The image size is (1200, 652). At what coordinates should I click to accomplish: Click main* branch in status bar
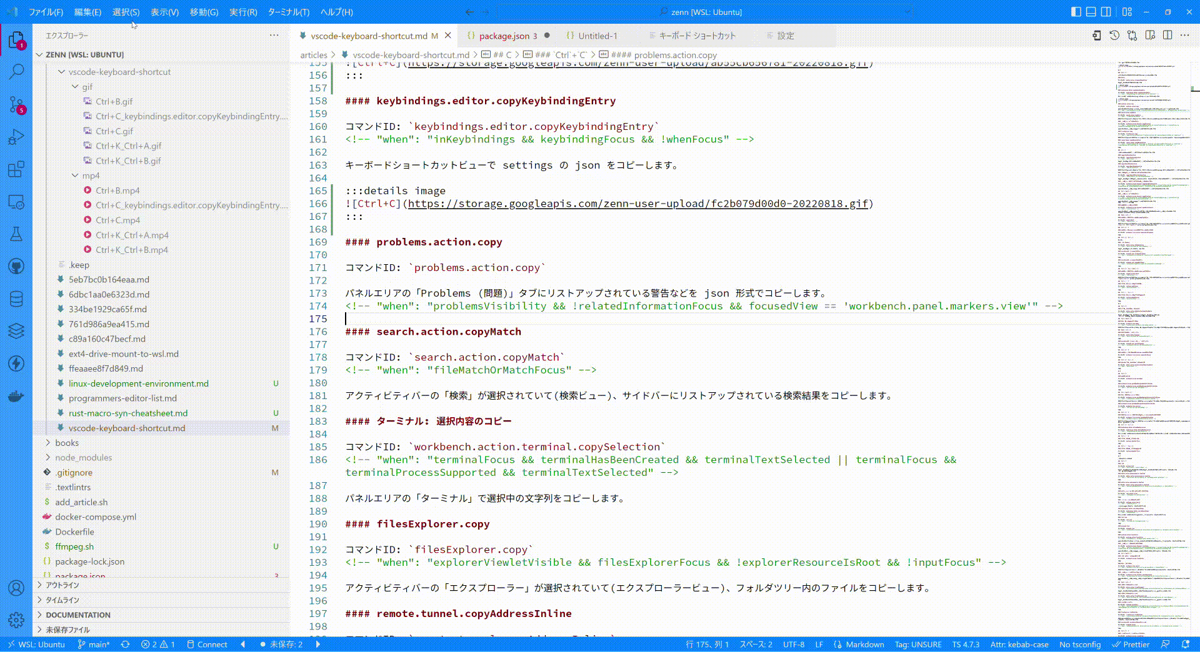[x=92, y=645]
